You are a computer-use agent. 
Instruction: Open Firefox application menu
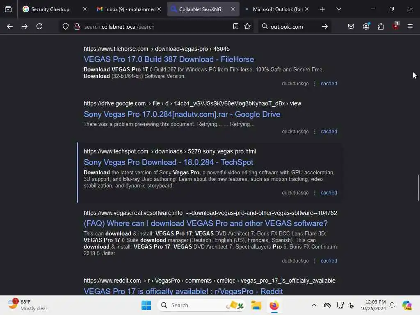click(410, 26)
